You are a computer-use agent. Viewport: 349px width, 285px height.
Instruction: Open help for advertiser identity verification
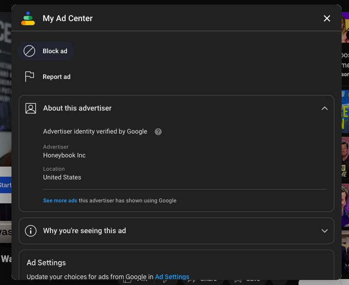tap(158, 132)
